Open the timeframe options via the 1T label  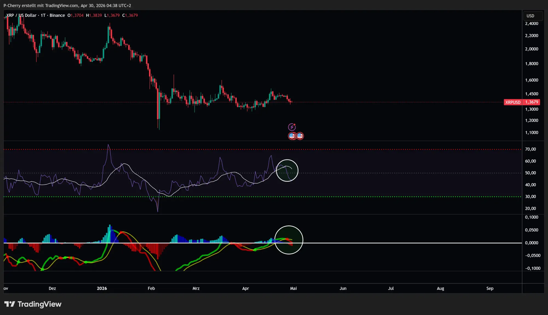[43, 15]
